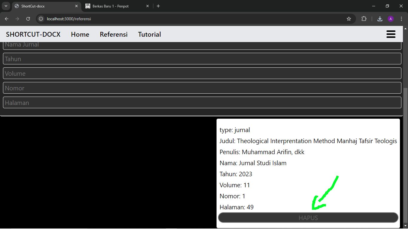The height and width of the screenshot is (229, 408).
Task: Bookmark this page with star icon
Action: pos(349,19)
